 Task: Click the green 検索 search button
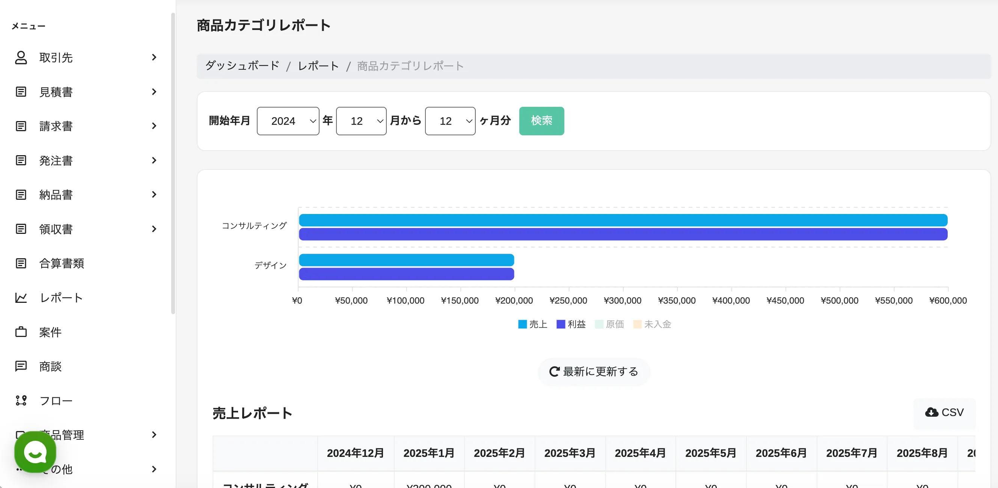click(541, 121)
